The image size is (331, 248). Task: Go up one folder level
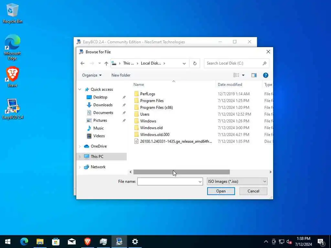click(106, 63)
